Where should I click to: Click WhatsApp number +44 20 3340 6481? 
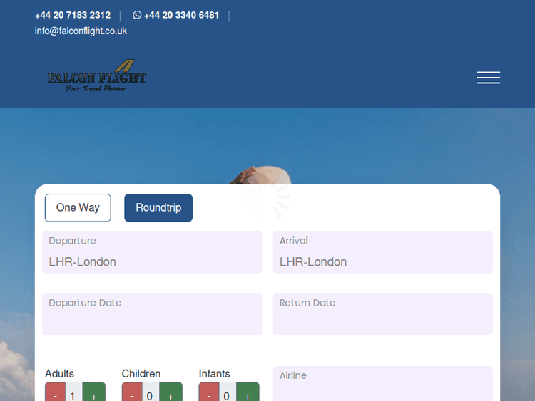[x=181, y=15]
